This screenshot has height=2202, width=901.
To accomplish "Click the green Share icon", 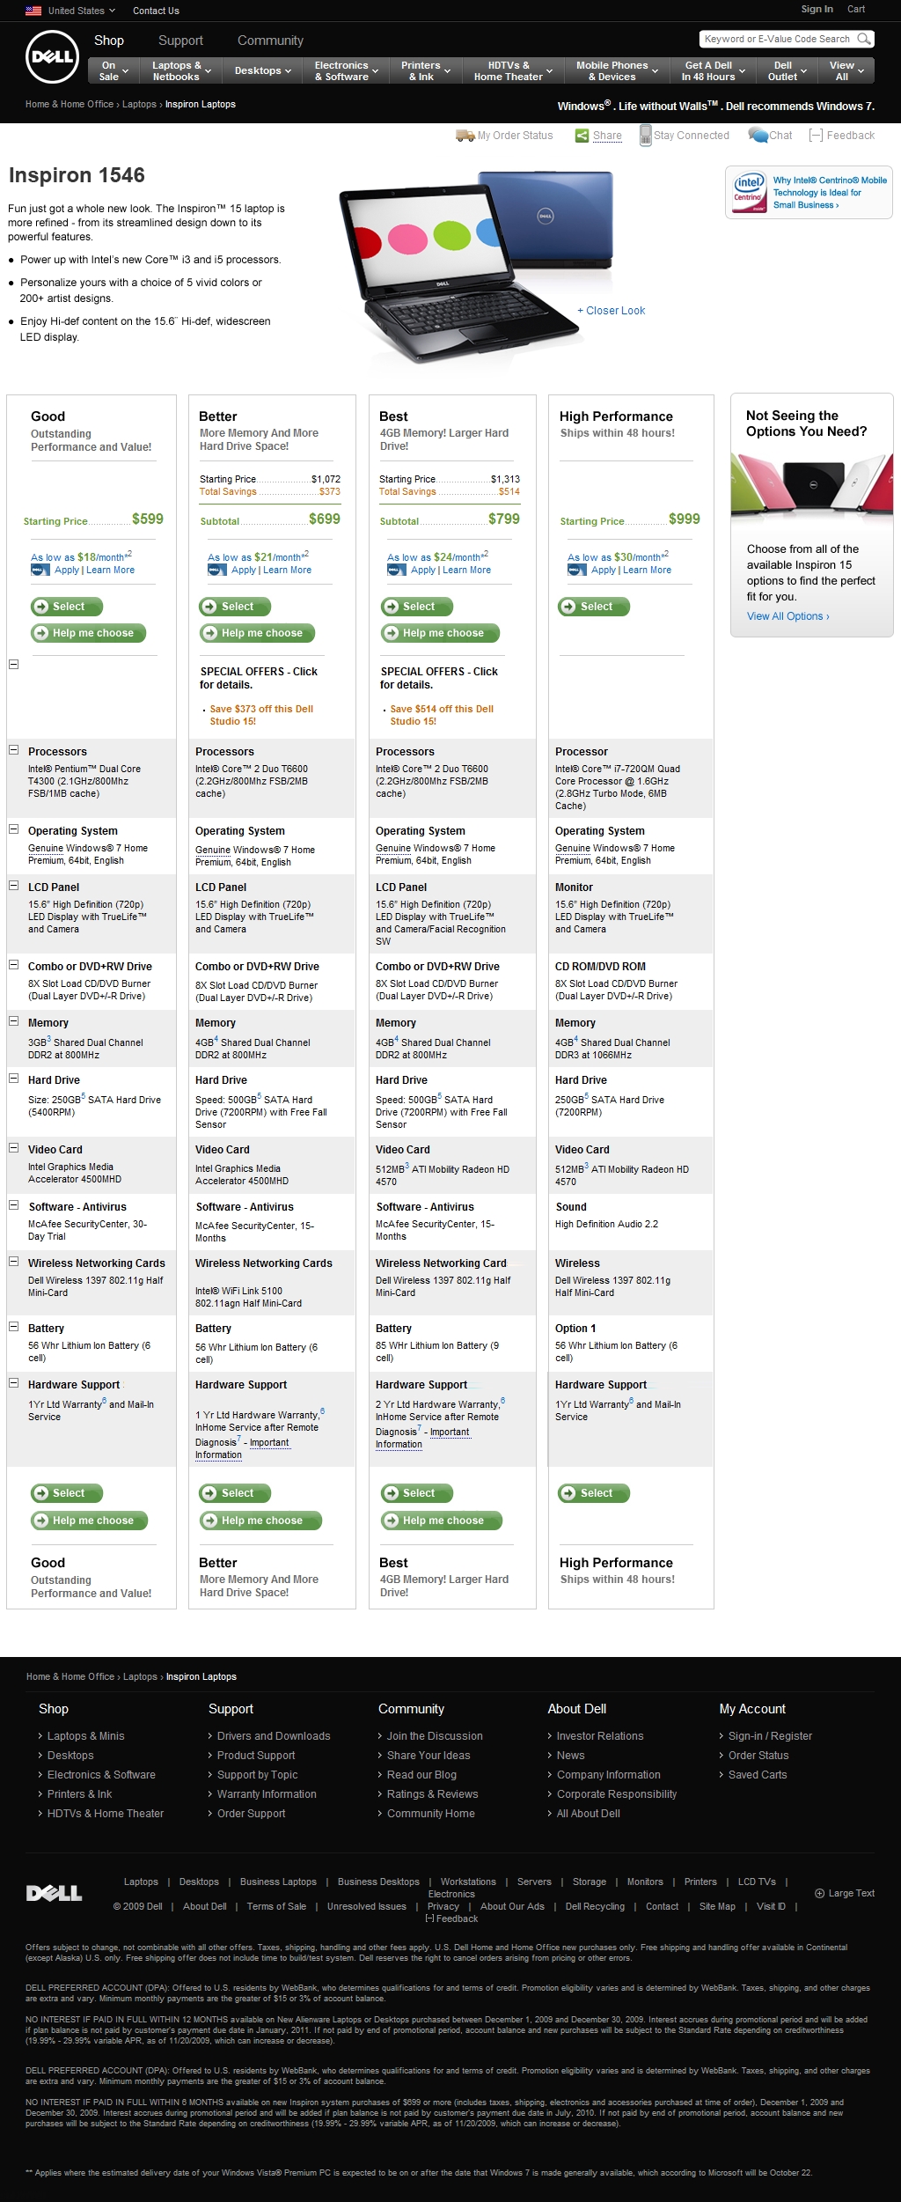I will [x=582, y=136].
